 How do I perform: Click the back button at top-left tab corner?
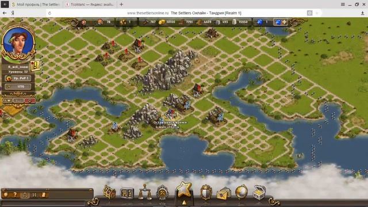pos(5,4)
